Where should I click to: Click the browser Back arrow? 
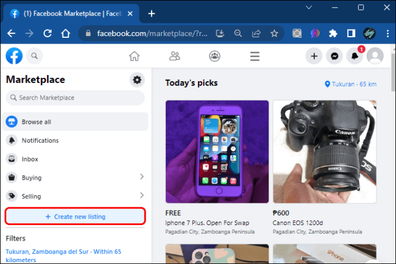point(11,33)
